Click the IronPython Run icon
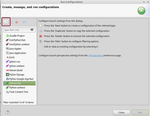Screen dimensions: 150x116 7,40
